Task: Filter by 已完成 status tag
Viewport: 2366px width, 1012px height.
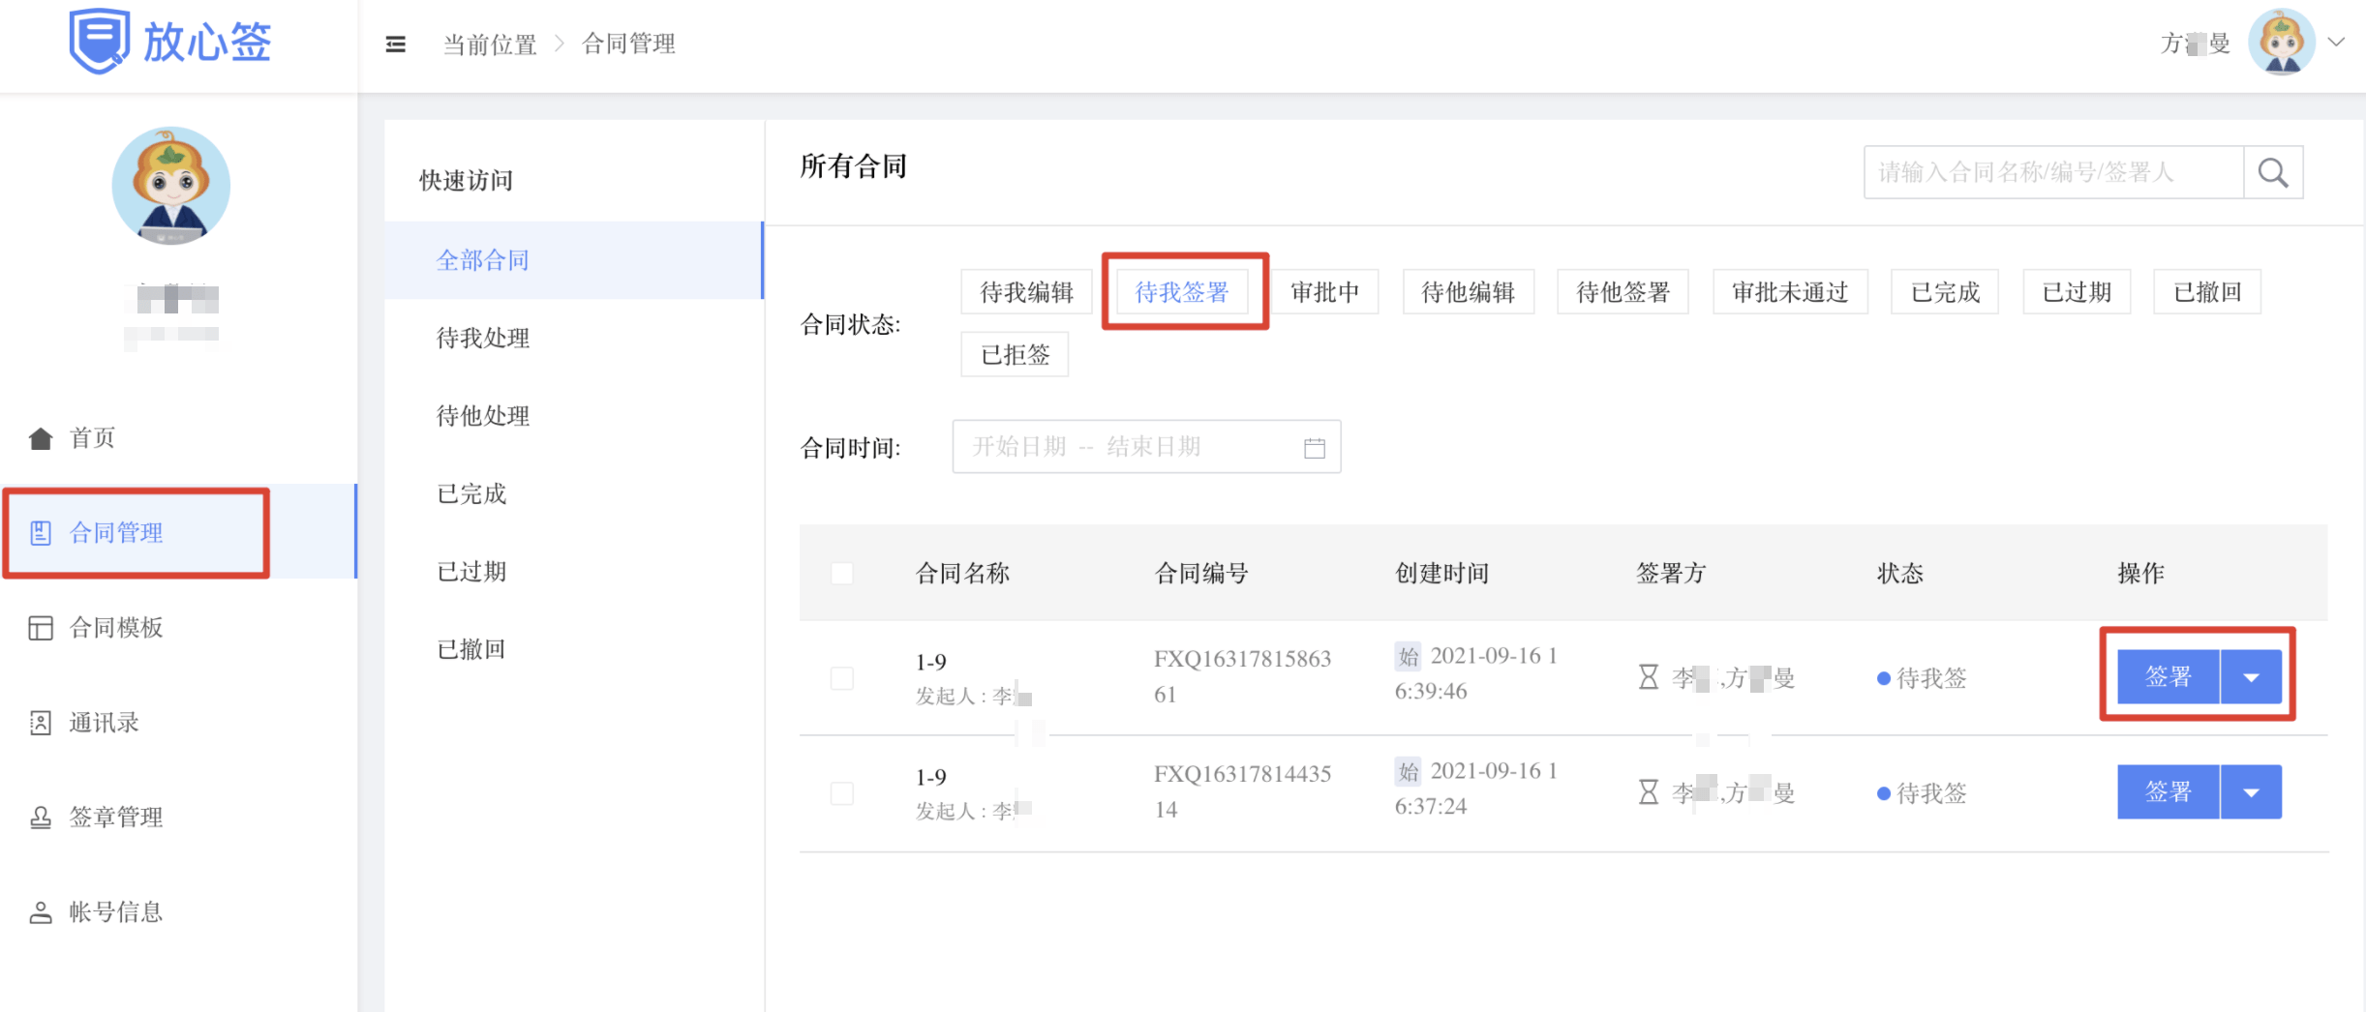Action: pyautogui.click(x=1945, y=292)
